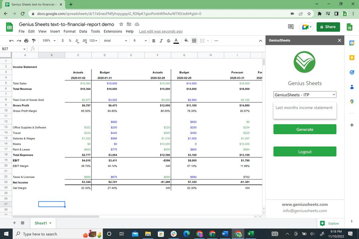Open the GeniusSheets - ITP dropdown
The width and height of the screenshot is (359, 239).
pos(304,95)
